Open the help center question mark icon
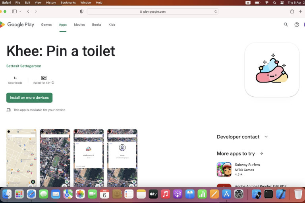Screen dimensions: 305x203 point(297,25)
